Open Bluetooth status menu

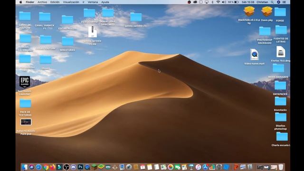tap(212, 2)
